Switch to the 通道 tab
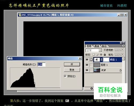134x106 pixels. click(x=97, y=46)
